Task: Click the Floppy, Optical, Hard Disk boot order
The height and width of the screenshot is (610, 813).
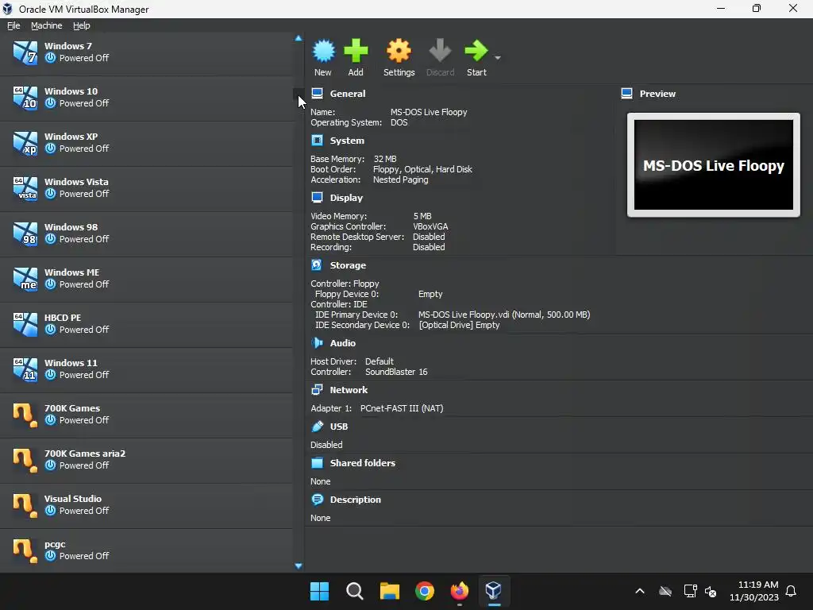Action: pyautogui.click(x=422, y=169)
